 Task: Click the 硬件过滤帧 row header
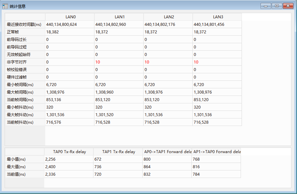point(25,77)
